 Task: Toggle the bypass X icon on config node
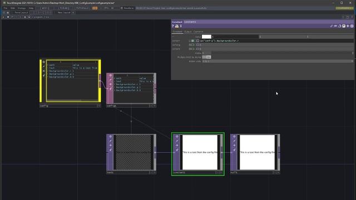coord(43,71)
